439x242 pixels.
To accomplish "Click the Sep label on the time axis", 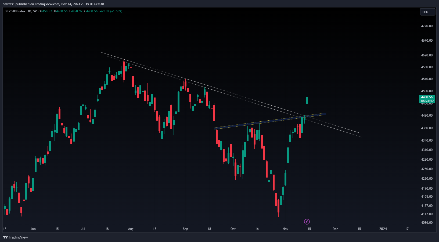I will click(185, 229).
